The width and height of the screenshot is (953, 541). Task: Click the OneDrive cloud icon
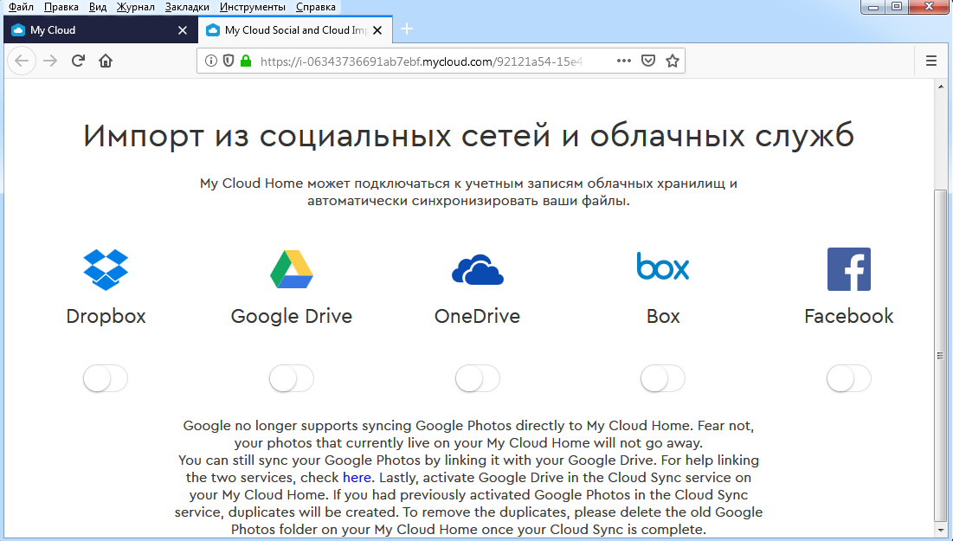(477, 269)
